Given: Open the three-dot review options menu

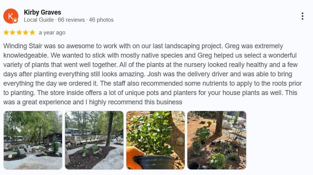Looking at the screenshot, I should (x=302, y=16).
